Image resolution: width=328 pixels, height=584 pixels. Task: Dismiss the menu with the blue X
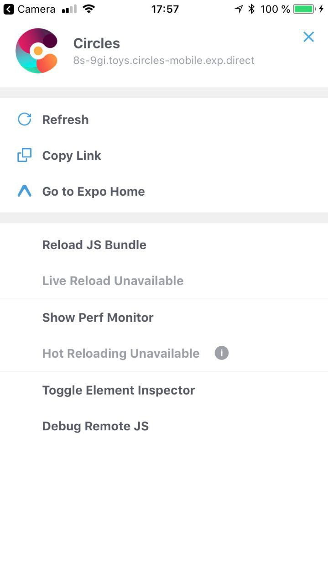[x=308, y=37]
